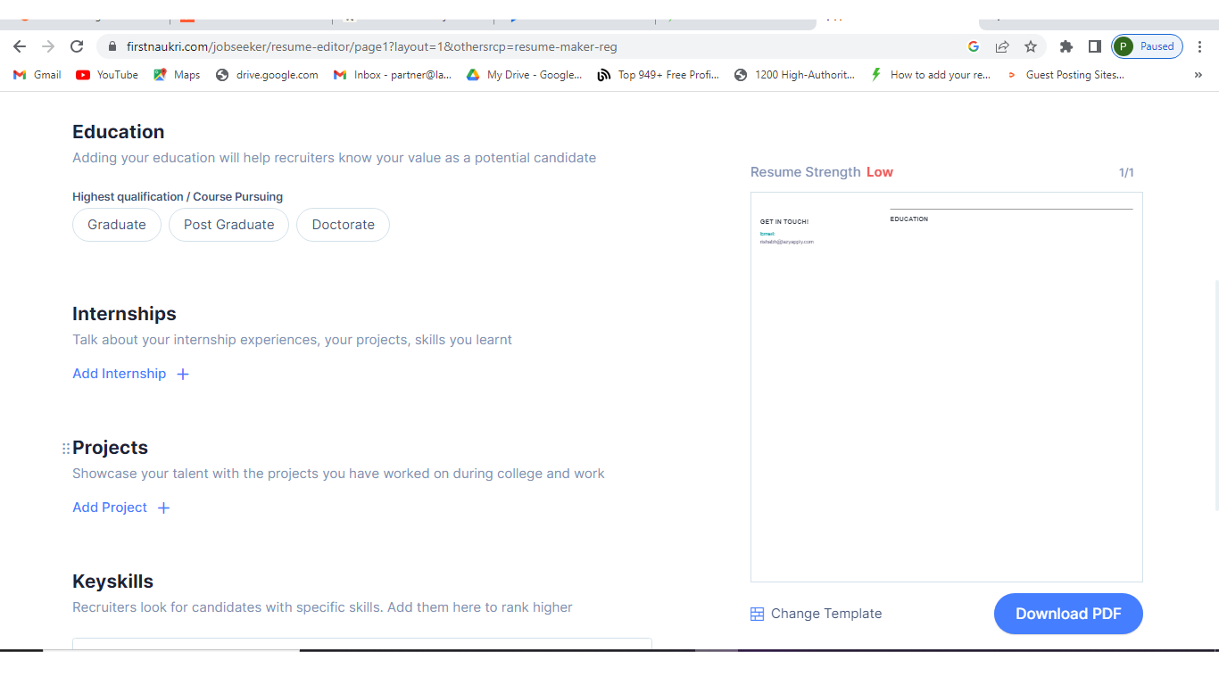Click the Add Internship link
The width and height of the screenshot is (1219, 685).
click(x=120, y=374)
